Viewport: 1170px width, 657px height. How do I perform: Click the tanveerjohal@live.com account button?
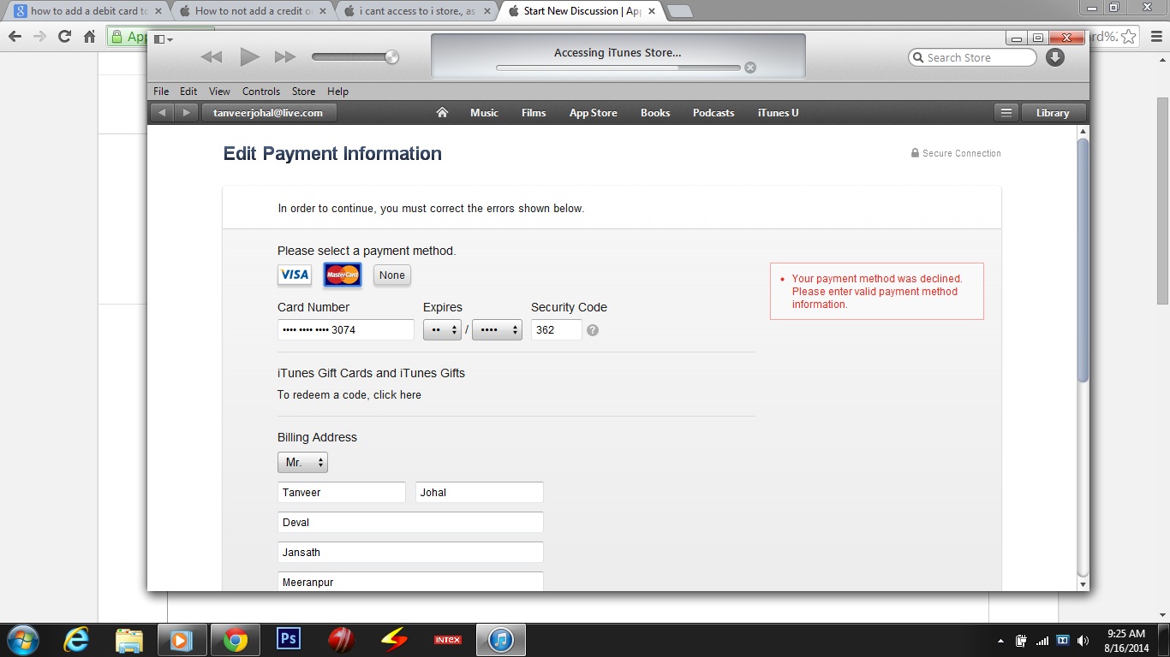[268, 113]
